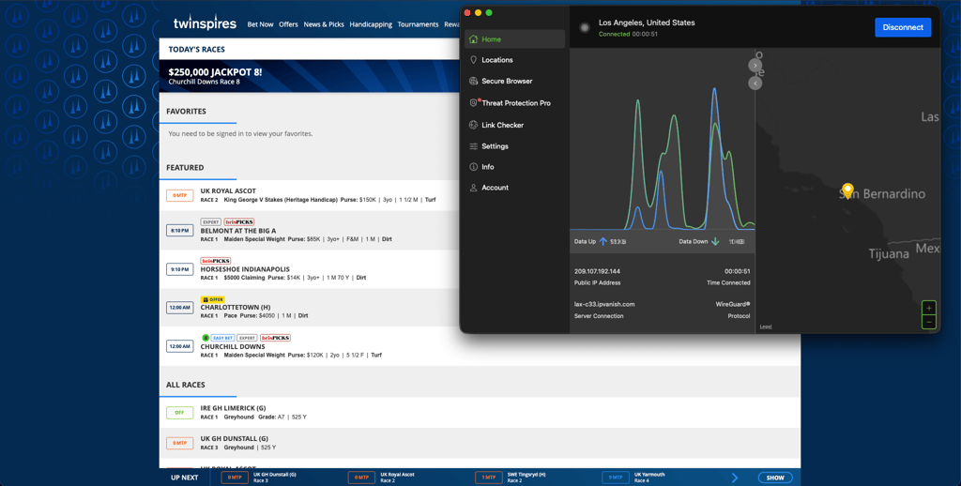961x486 pixels.
Task: Open UK GH Dunstall (G) Race 3
Action: [x=480, y=443]
